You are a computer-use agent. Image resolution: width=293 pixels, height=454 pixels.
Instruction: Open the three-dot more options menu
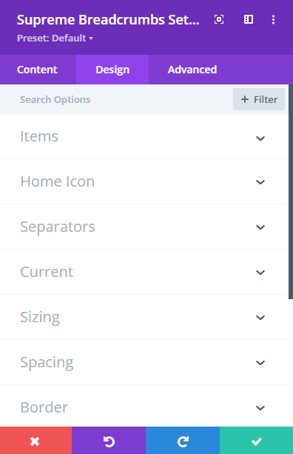point(273,20)
